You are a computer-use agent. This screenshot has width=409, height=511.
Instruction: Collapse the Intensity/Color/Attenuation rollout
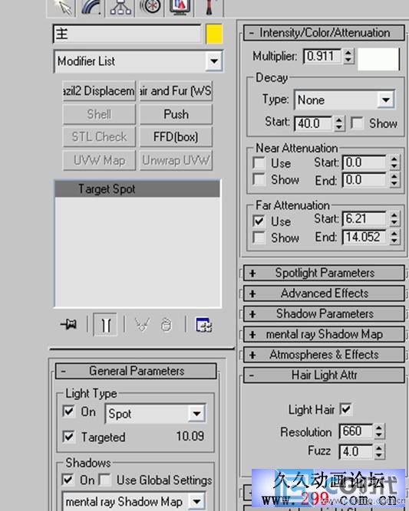click(x=324, y=33)
